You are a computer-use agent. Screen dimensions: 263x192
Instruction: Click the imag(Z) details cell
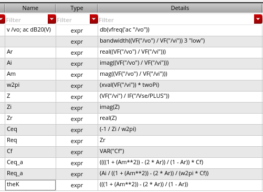pyautogui.click(x=180, y=108)
